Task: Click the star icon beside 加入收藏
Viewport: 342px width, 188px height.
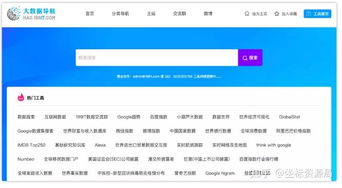Action: click(x=277, y=14)
